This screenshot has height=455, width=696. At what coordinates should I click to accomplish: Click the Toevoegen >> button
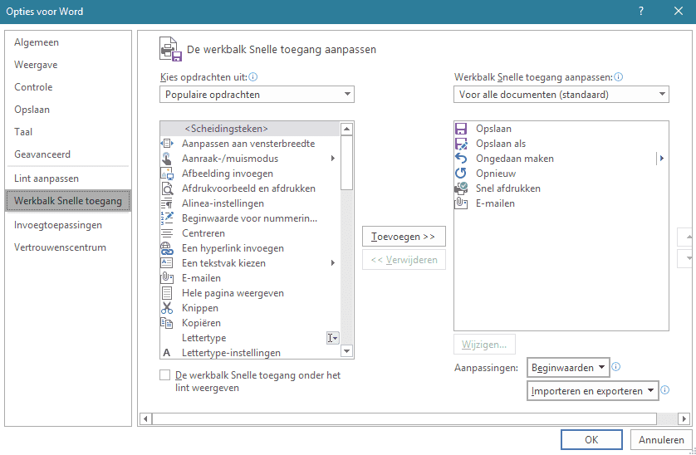coord(404,237)
